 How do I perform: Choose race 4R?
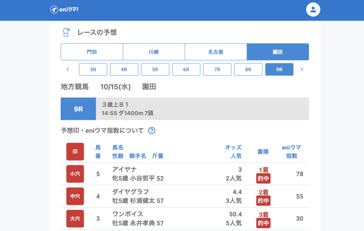coord(124,70)
